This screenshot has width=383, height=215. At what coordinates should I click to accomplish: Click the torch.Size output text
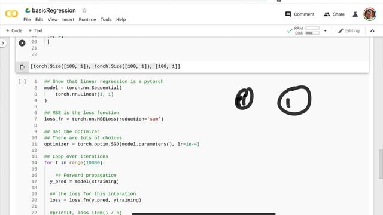pyautogui.click(x=105, y=66)
